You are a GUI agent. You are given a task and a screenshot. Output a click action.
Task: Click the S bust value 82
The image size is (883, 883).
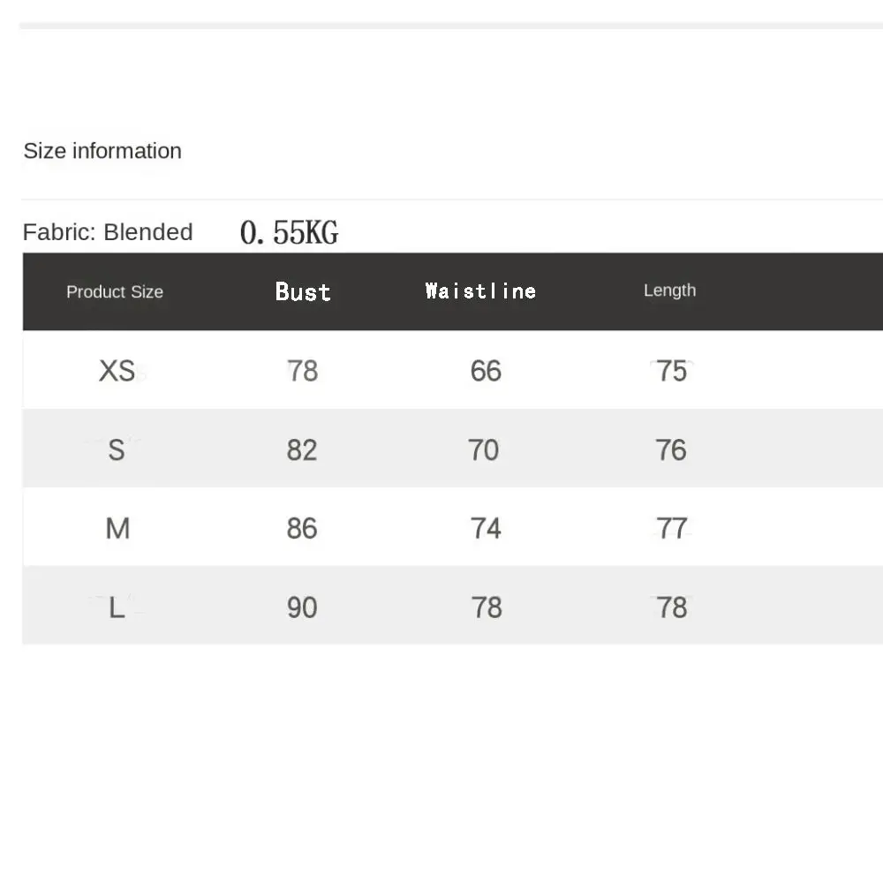(302, 450)
